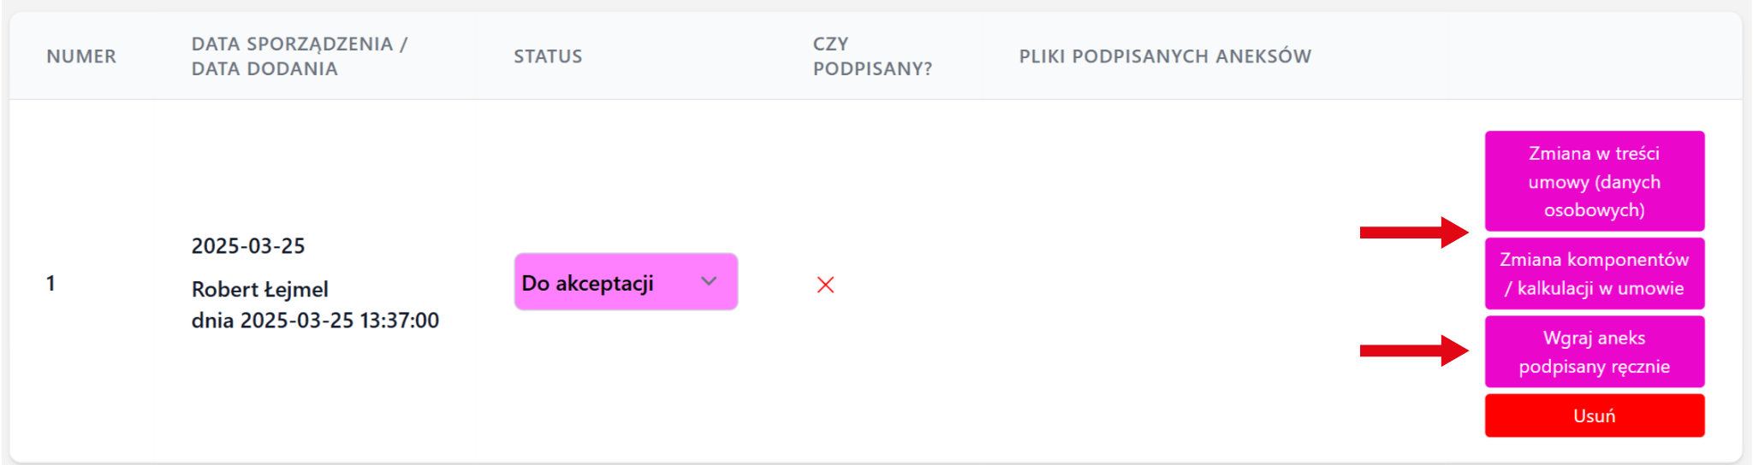This screenshot has width=1753, height=465.
Task: Select the "Pliki podpisanych aneksów" column header
Action: click(x=1164, y=56)
